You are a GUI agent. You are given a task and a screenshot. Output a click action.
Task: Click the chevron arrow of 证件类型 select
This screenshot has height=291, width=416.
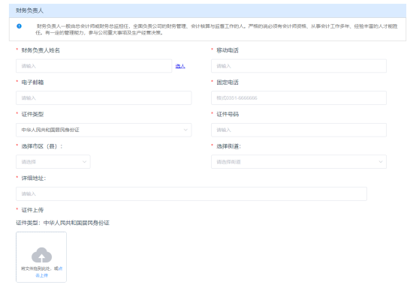tap(185, 130)
